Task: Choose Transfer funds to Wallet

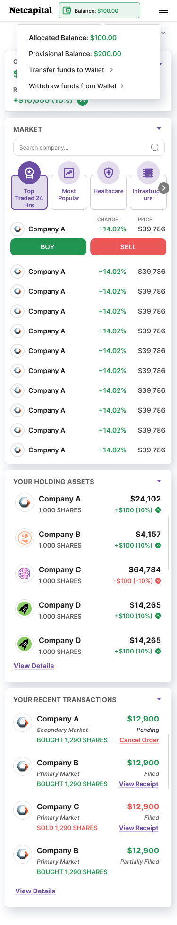Action: coord(71,70)
